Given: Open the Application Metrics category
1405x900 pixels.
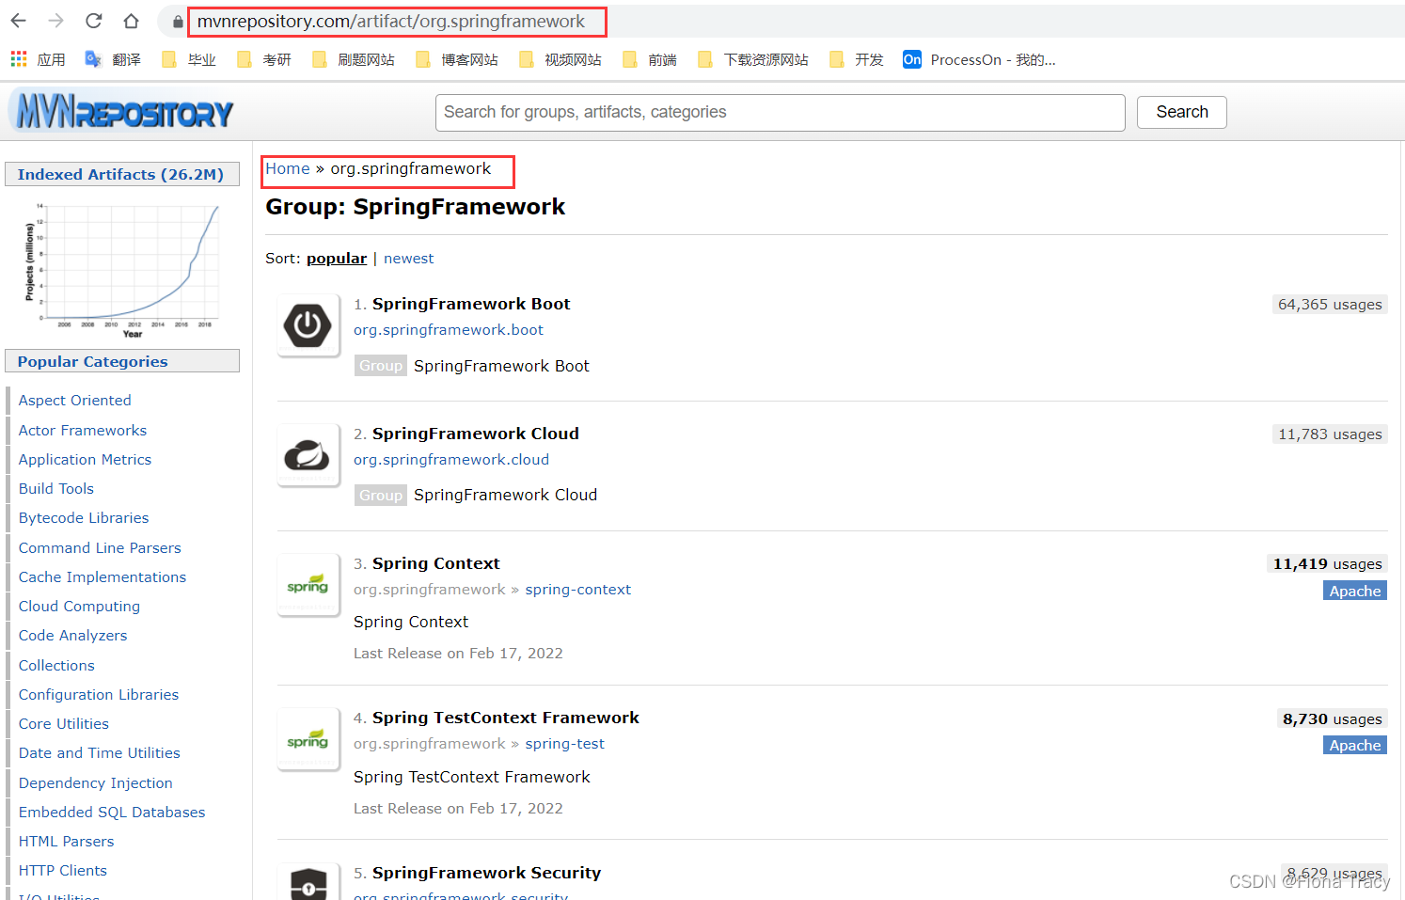Looking at the screenshot, I should click(x=85, y=460).
